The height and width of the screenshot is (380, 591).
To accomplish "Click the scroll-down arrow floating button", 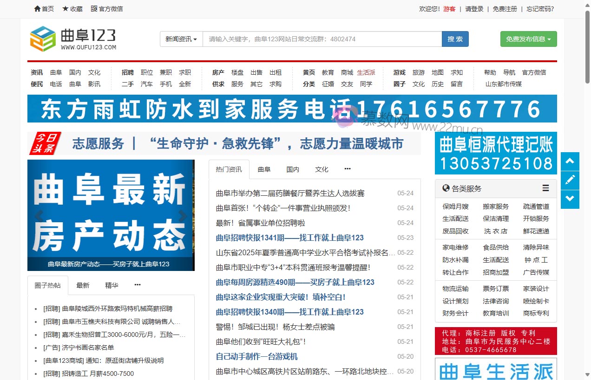I will pyautogui.click(x=570, y=199).
